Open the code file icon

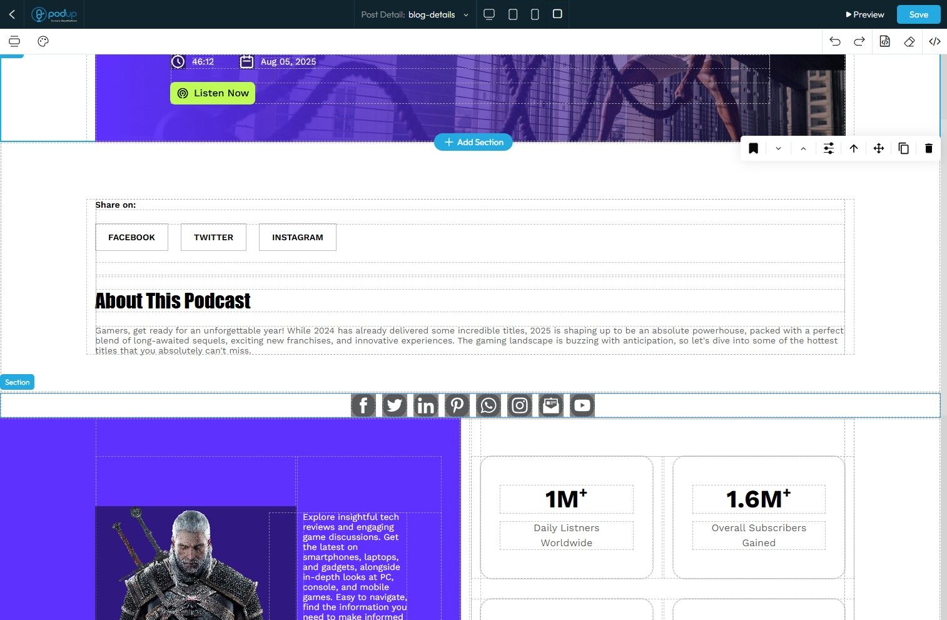884,41
